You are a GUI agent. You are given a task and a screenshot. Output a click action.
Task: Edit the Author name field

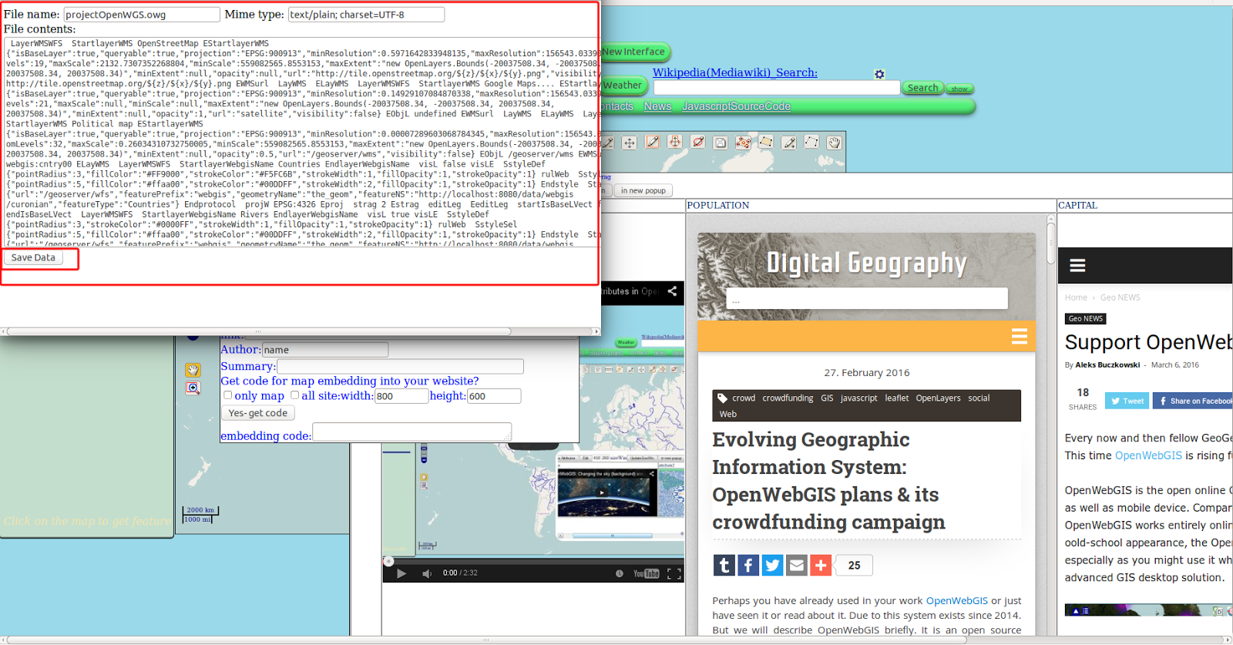coord(325,350)
